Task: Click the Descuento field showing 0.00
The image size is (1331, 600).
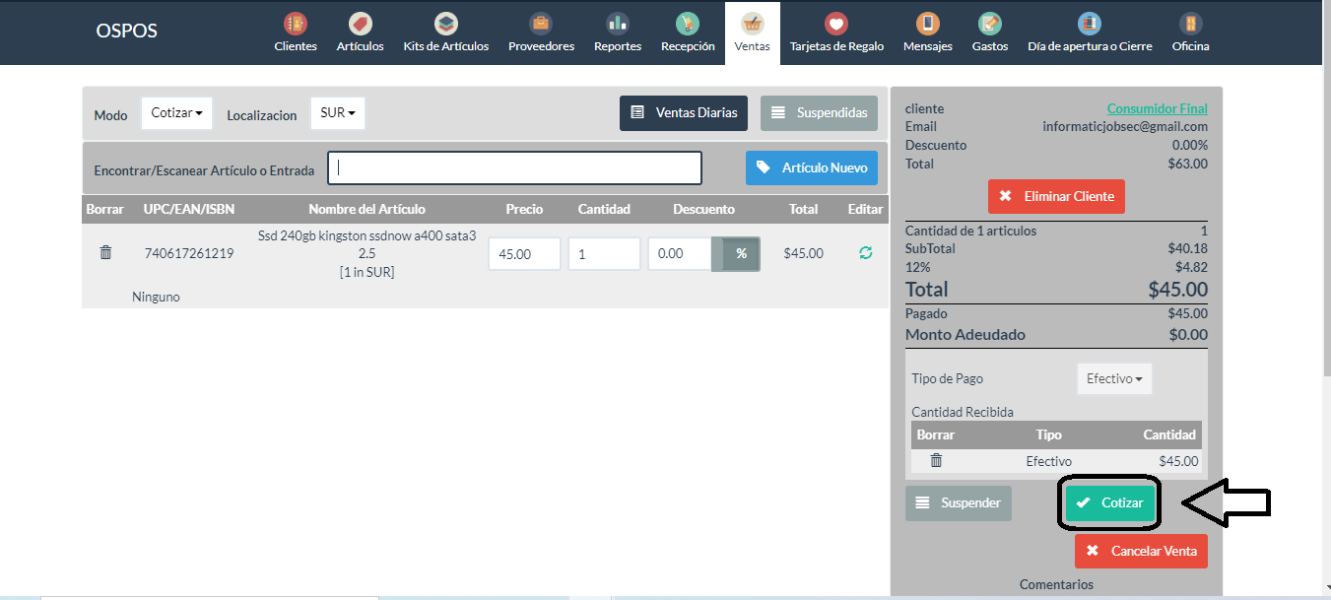Action: 680,253
